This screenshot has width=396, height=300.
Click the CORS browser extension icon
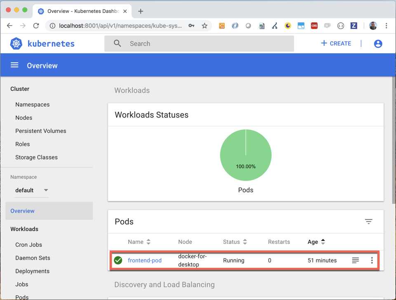tap(314, 26)
